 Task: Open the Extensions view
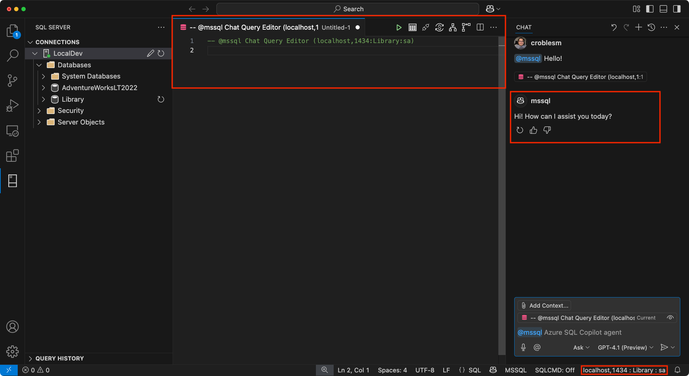(13, 156)
